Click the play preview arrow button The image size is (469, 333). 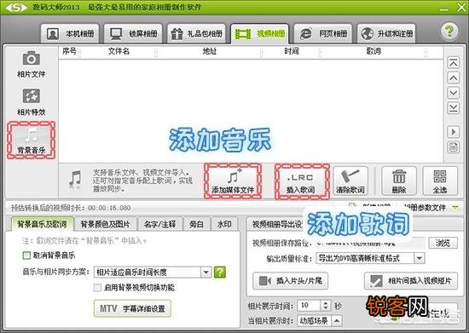tap(453, 132)
